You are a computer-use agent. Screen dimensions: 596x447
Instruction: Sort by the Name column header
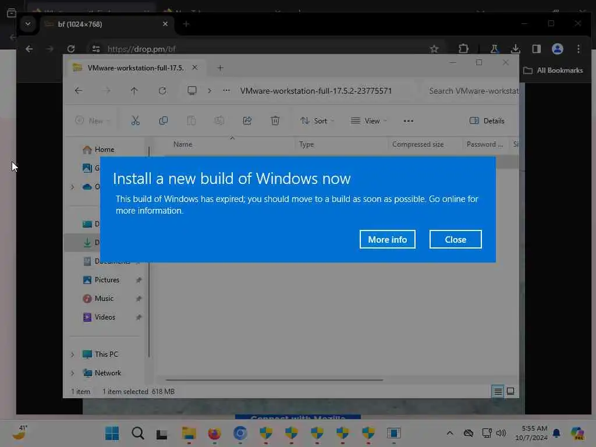pyautogui.click(x=183, y=144)
